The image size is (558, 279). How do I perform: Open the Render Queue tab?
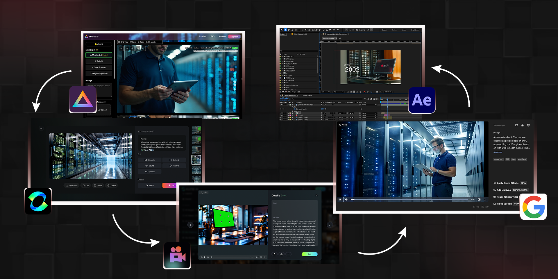coord(307,95)
